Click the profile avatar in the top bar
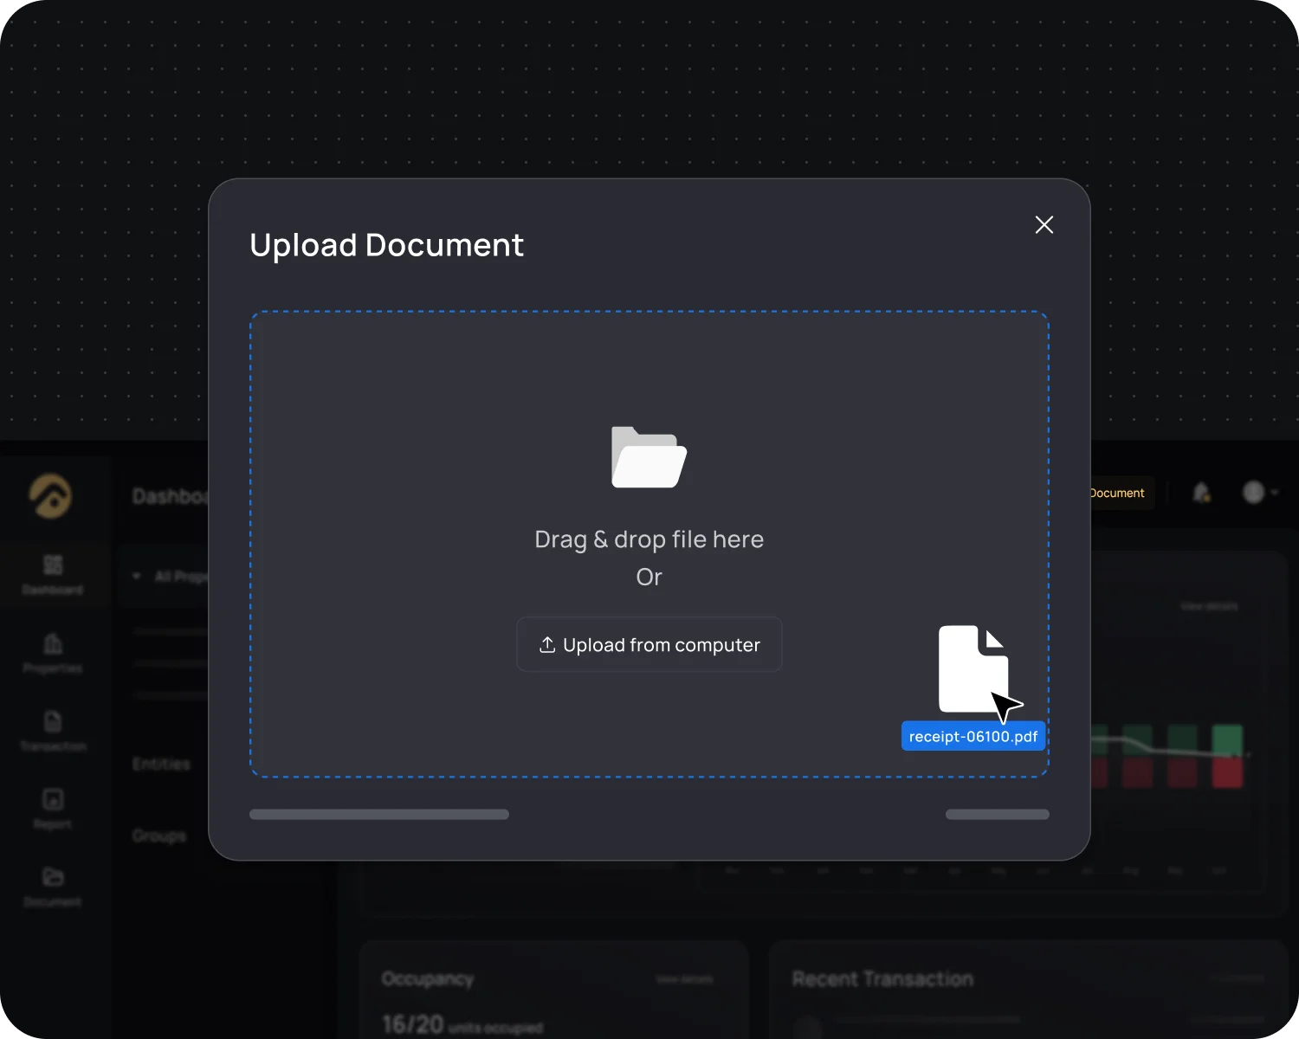Viewport: 1299px width, 1039px height. 1255,493
